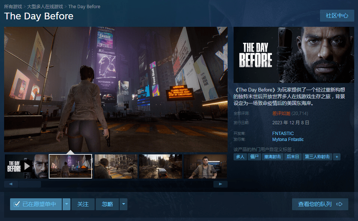Select the 僵尸 tag

click(254, 157)
